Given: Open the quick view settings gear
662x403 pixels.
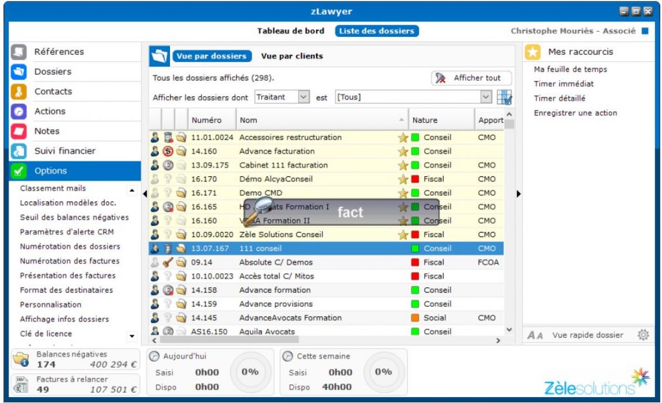Looking at the screenshot, I should [643, 335].
